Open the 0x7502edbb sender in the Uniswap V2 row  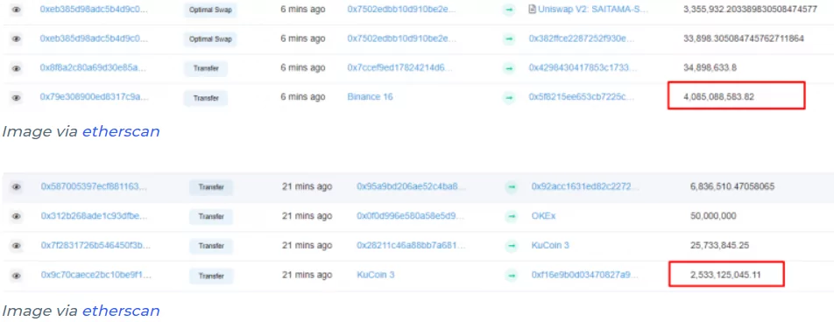(x=401, y=9)
